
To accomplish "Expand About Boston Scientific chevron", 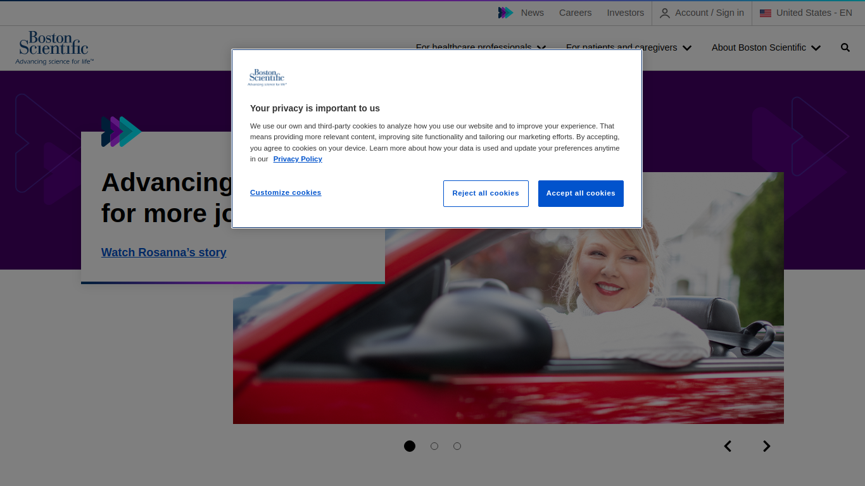I will pyautogui.click(x=816, y=48).
